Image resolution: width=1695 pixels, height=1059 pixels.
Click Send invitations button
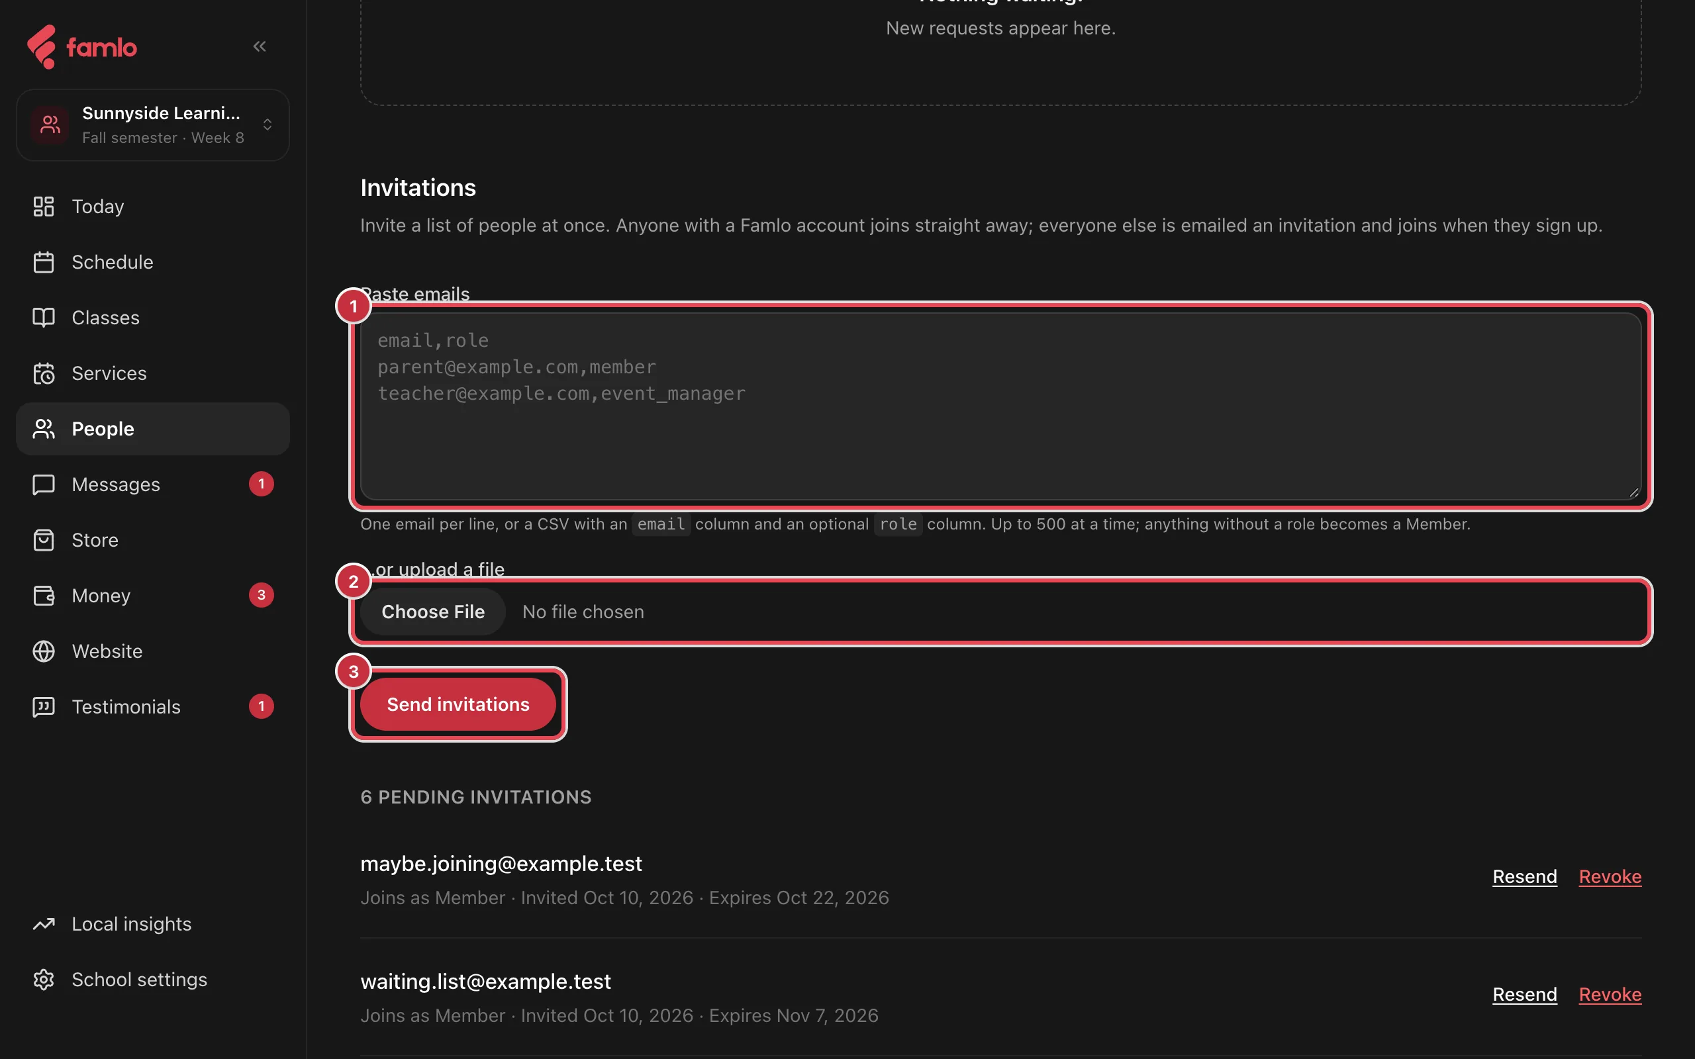[458, 704]
